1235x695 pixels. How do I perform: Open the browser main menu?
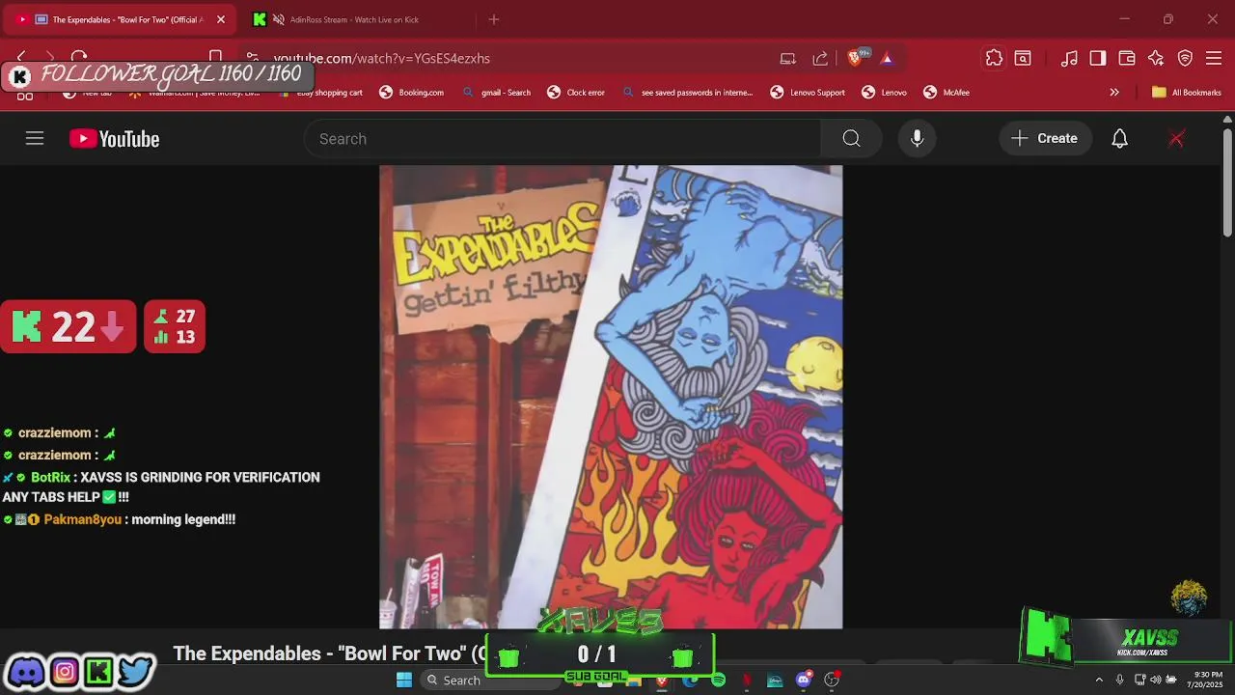point(1214,58)
